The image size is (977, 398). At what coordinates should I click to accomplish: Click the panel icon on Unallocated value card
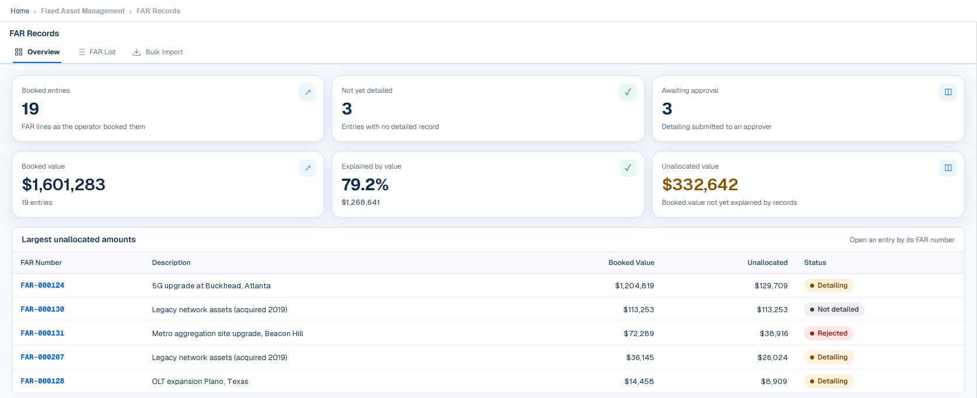[948, 168]
